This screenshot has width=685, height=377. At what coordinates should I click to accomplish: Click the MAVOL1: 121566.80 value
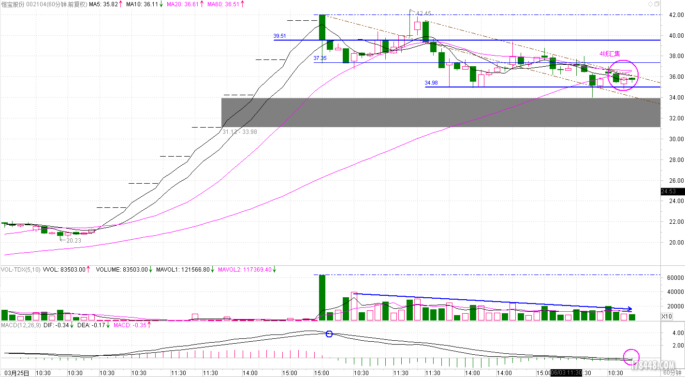point(183,269)
